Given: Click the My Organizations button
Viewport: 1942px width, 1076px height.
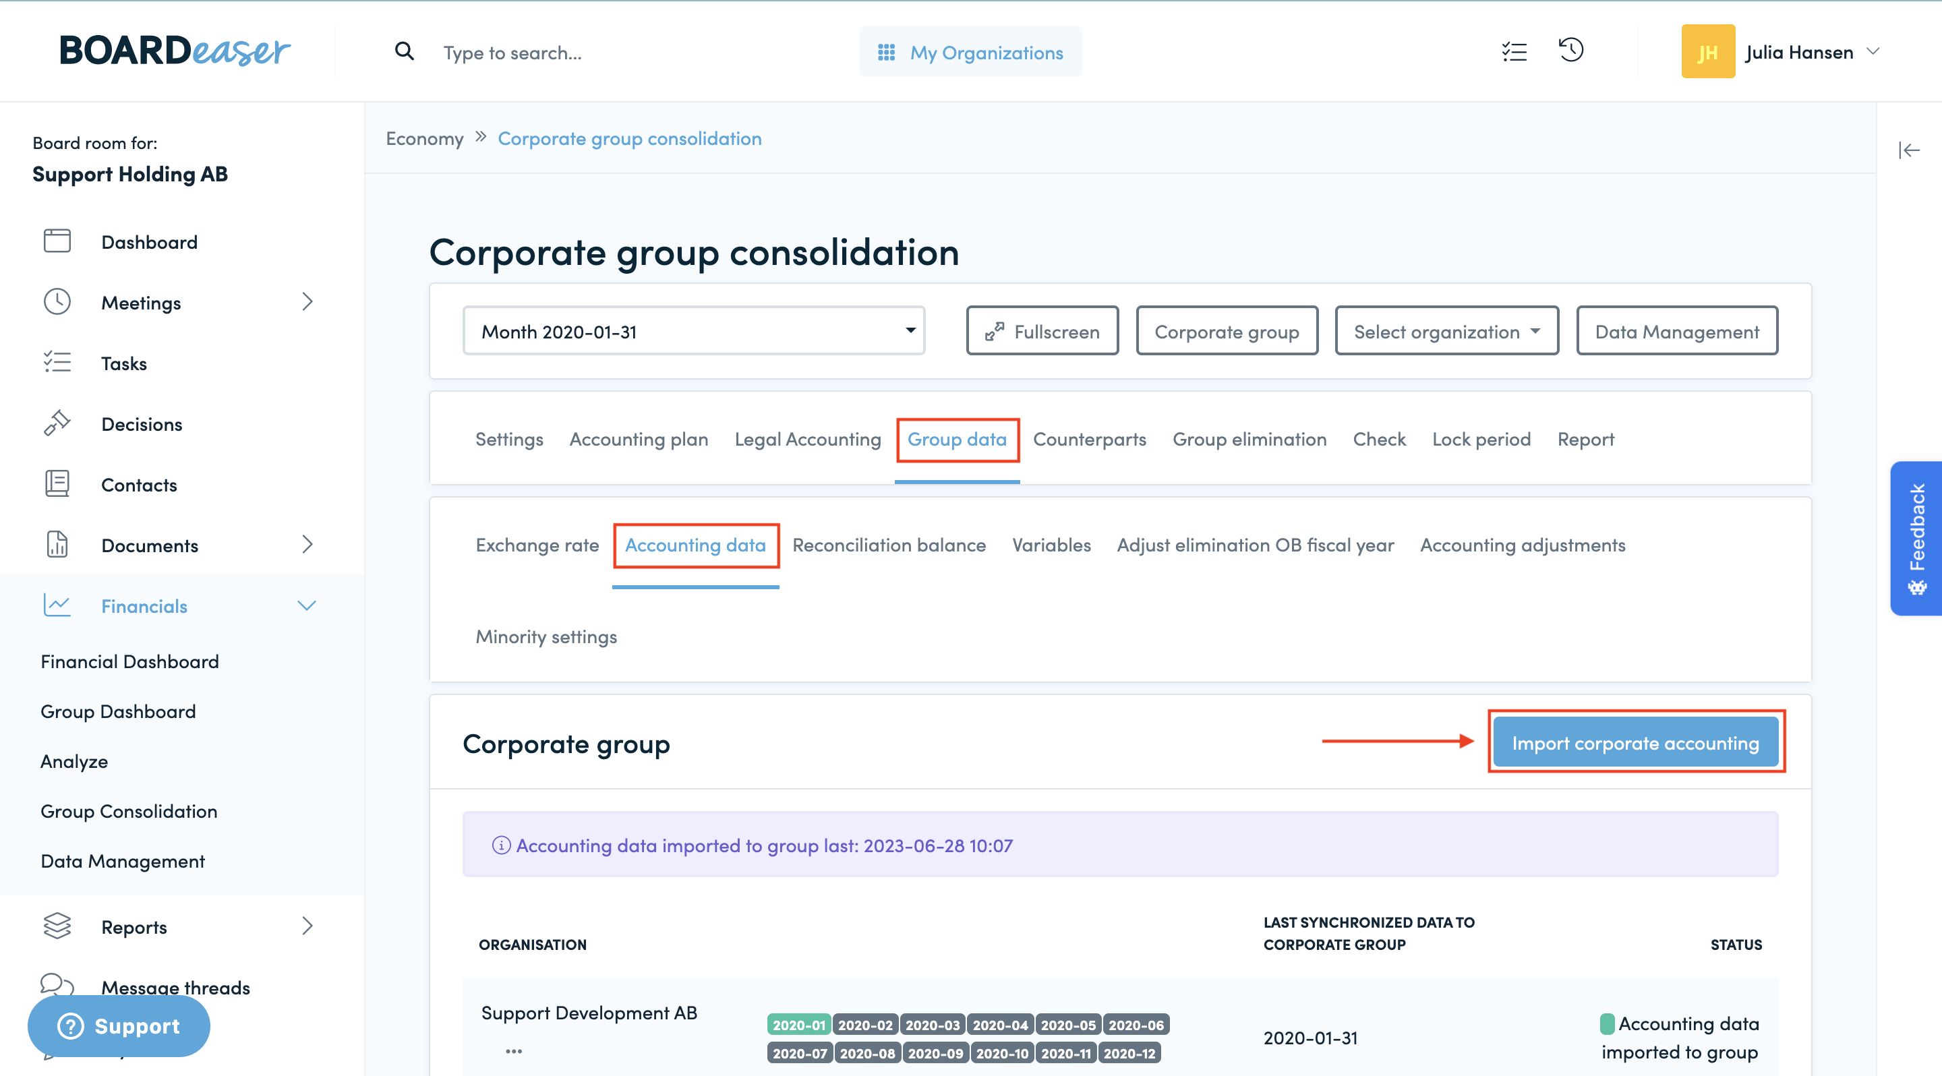Looking at the screenshot, I should point(970,52).
